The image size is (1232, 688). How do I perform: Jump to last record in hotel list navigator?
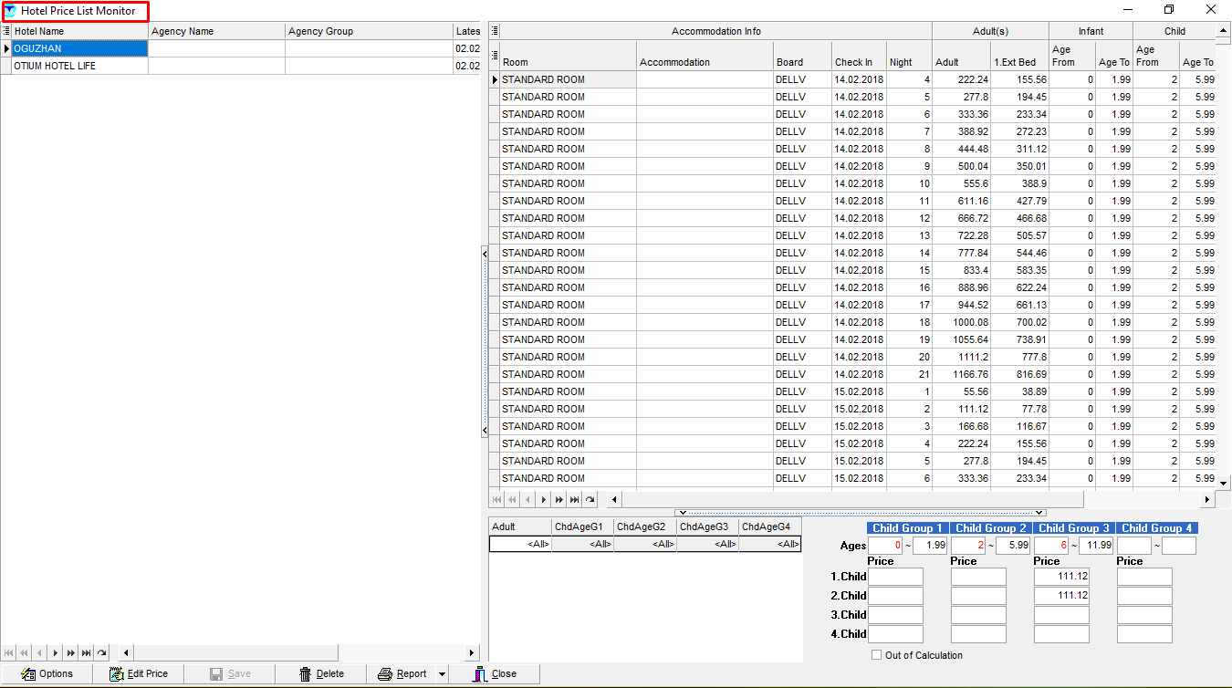coord(86,652)
